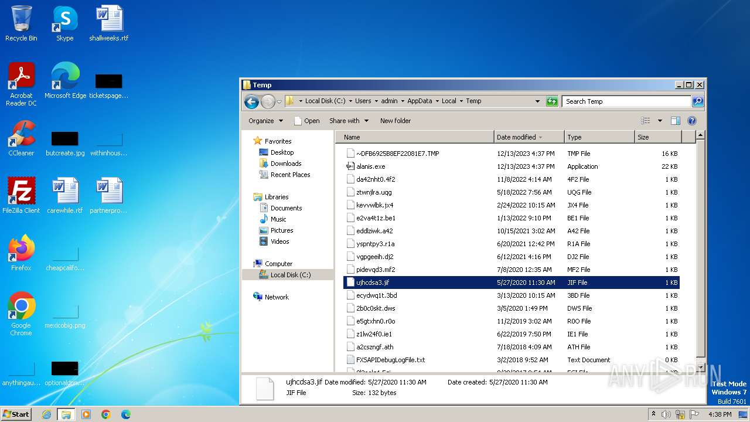Open the Recycle Bin desktop icon
This screenshot has width=750, height=422.
click(21, 23)
